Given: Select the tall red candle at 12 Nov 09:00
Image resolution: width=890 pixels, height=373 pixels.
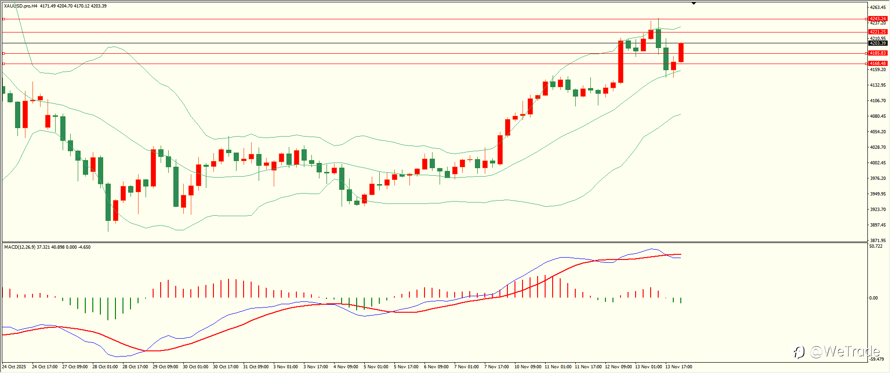Looking at the screenshot, I should click(621, 62).
